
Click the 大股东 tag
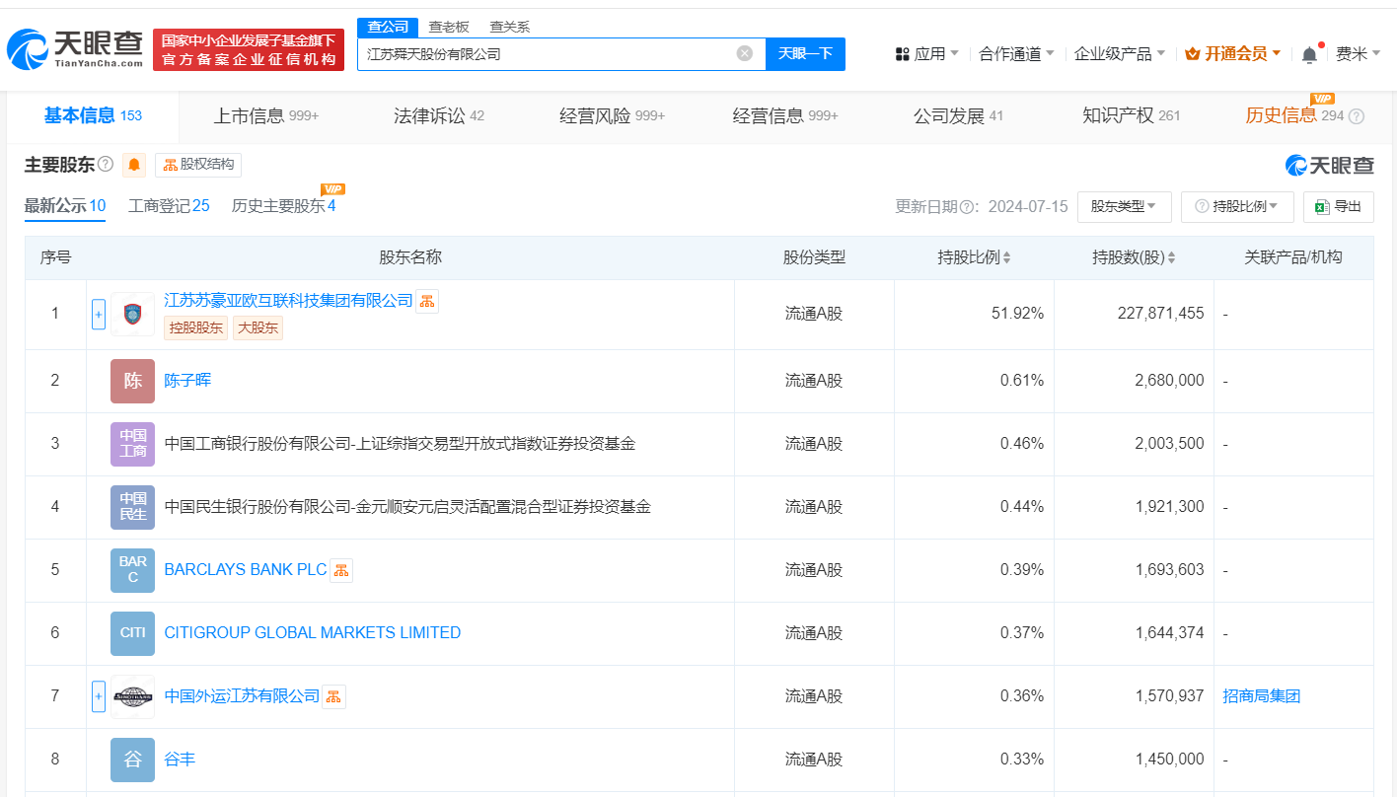point(257,327)
